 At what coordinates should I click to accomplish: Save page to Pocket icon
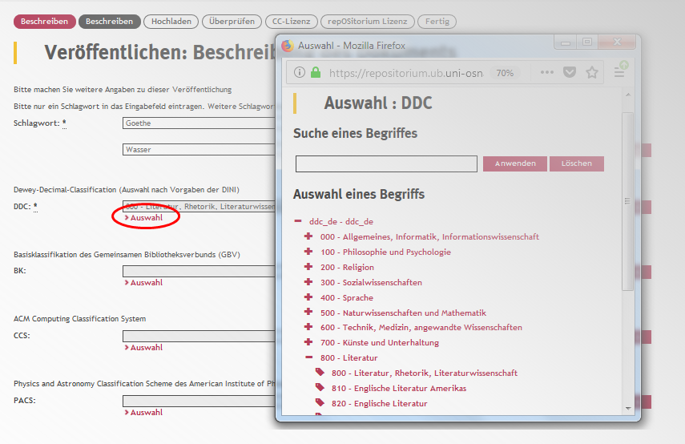pyautogui.click(x=570, y=72)
